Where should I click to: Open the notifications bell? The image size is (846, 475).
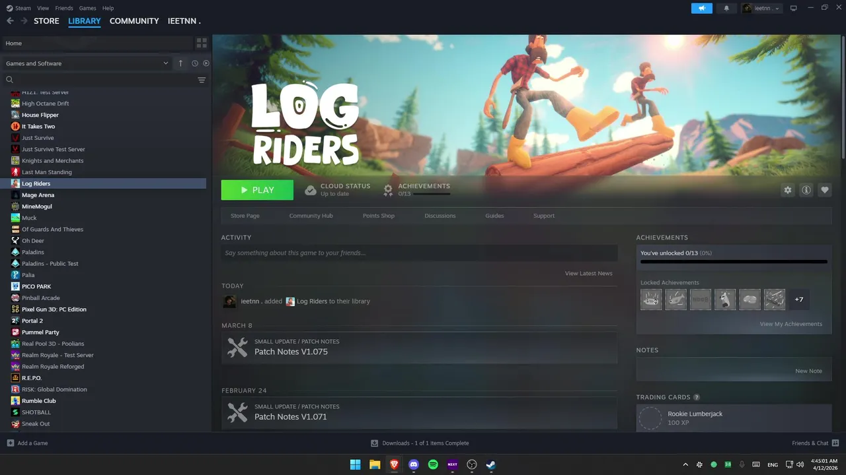coord(726,8)
